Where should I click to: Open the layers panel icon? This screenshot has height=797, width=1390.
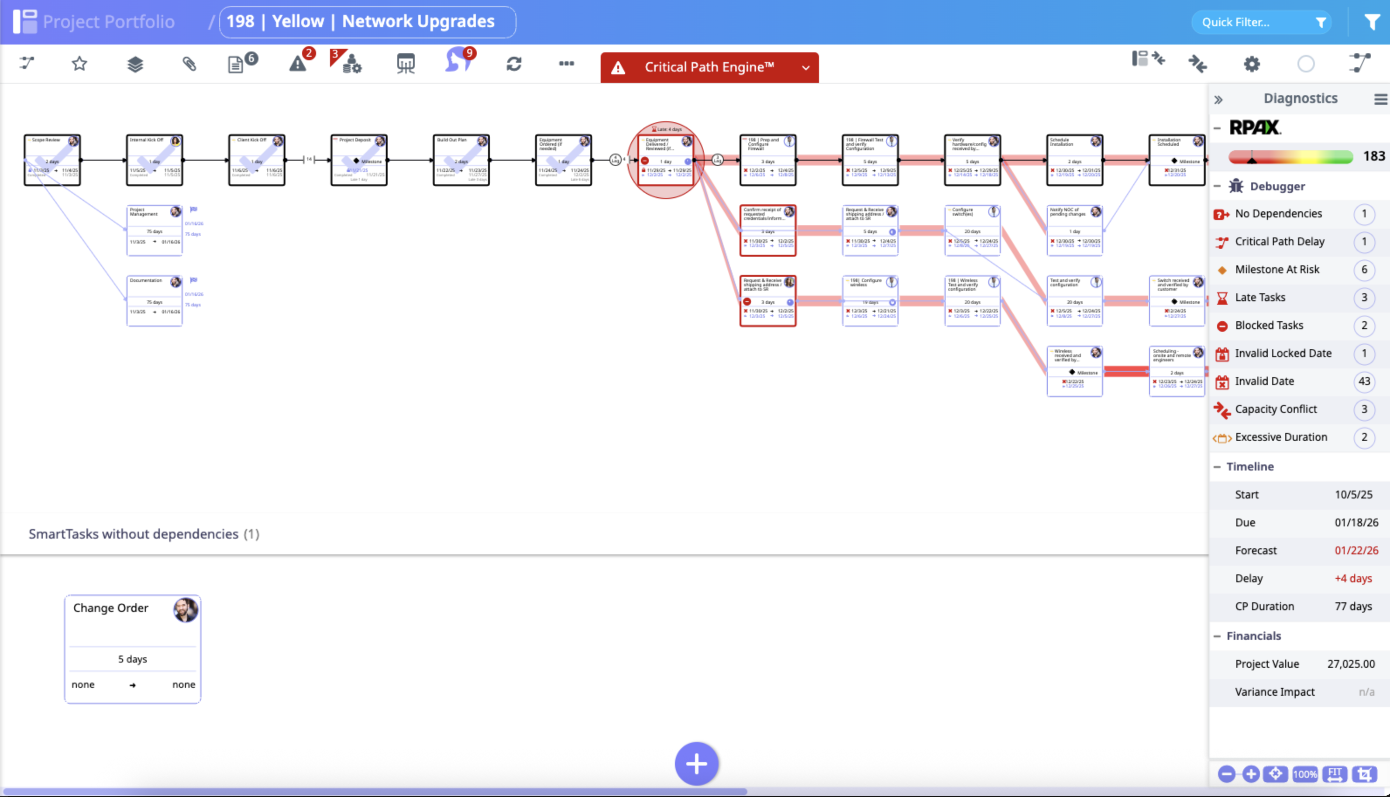[134, 63]
